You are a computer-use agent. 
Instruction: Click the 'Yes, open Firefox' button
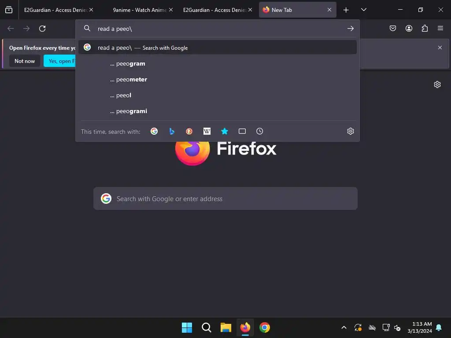click(60, 61)
